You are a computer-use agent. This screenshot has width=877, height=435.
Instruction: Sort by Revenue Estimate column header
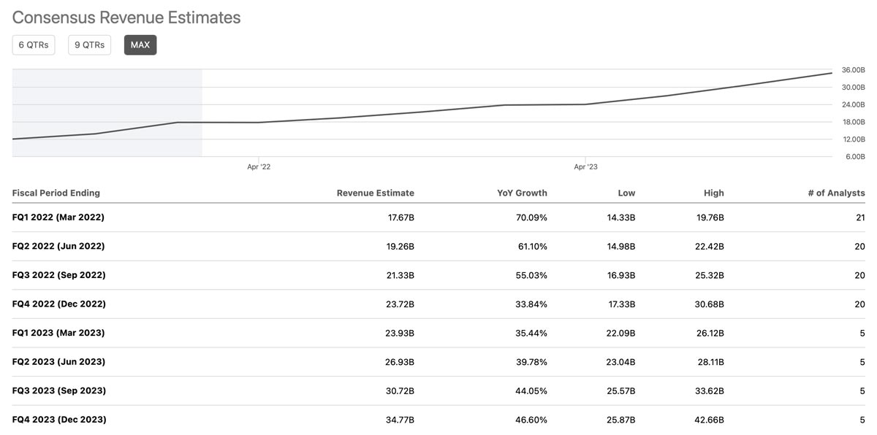pos(375,193)
